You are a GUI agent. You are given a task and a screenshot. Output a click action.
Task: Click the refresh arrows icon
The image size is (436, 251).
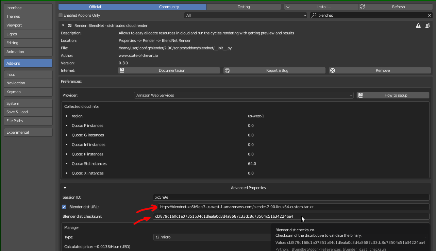362,7
